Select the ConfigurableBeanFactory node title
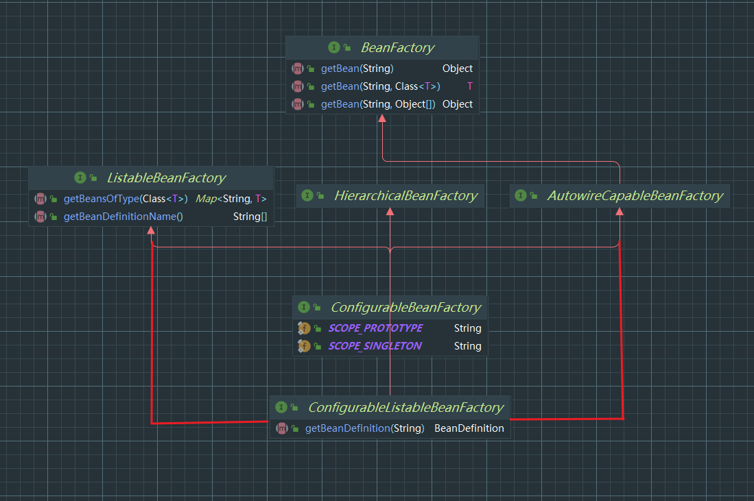754x501 pixels. 405,308
